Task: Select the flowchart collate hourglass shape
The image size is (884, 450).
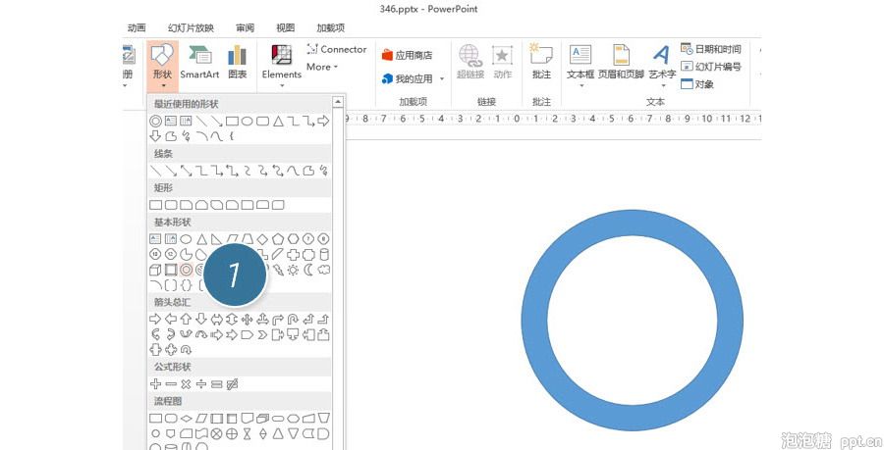Action: (x=247, y=433)
